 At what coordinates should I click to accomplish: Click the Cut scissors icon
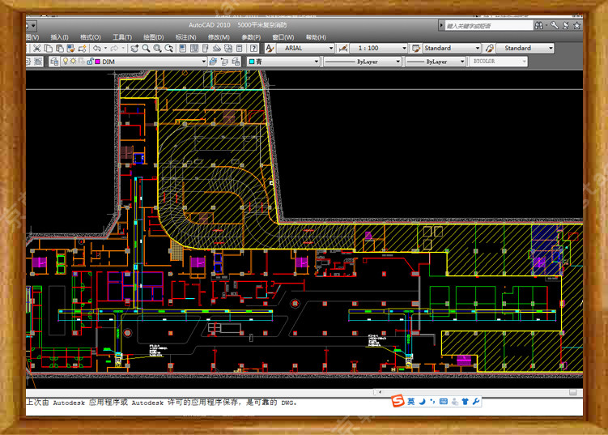[37, 48]
